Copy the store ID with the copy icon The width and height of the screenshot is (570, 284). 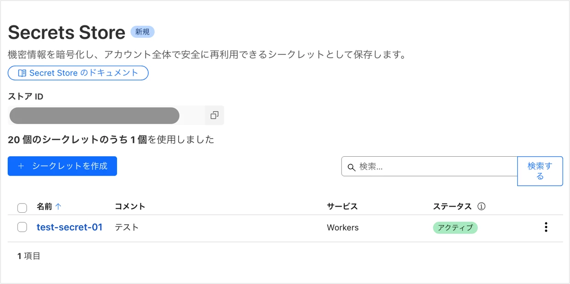click(214, 115)
